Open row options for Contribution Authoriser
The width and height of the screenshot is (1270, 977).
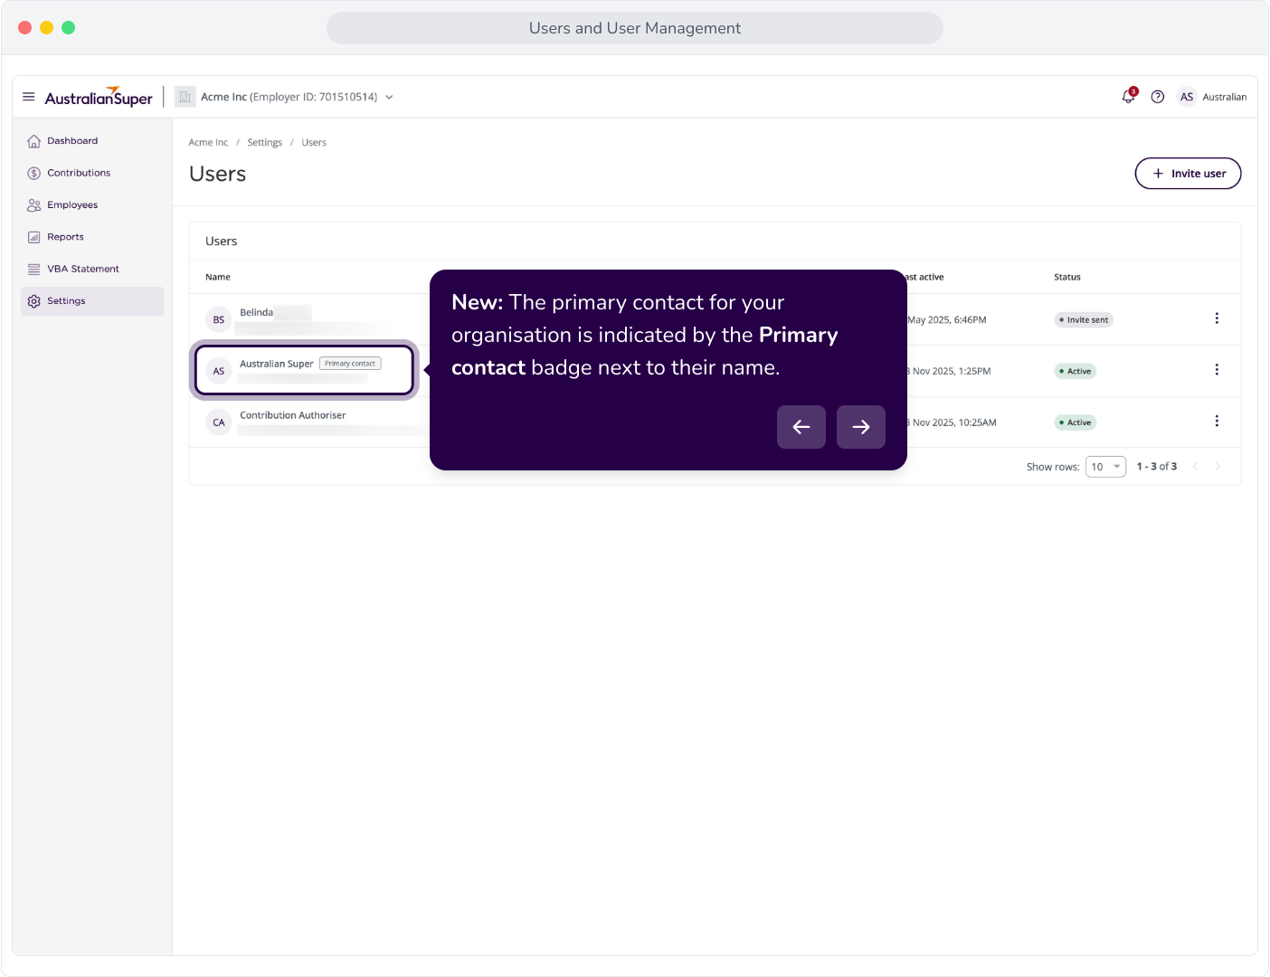coord(1217,422)
